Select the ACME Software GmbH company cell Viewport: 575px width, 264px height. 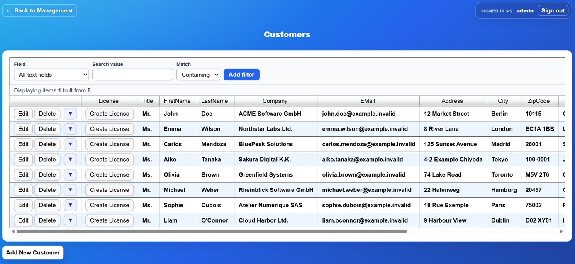click(276, 114)
